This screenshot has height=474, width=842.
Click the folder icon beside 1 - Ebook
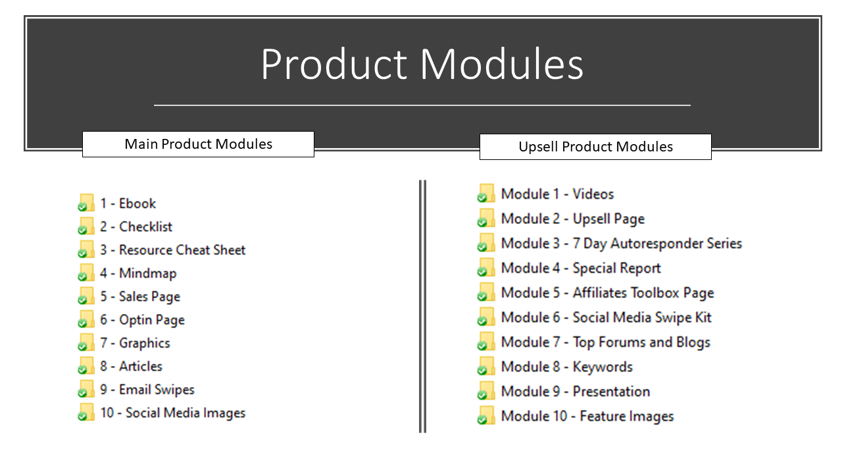[86, 203]
